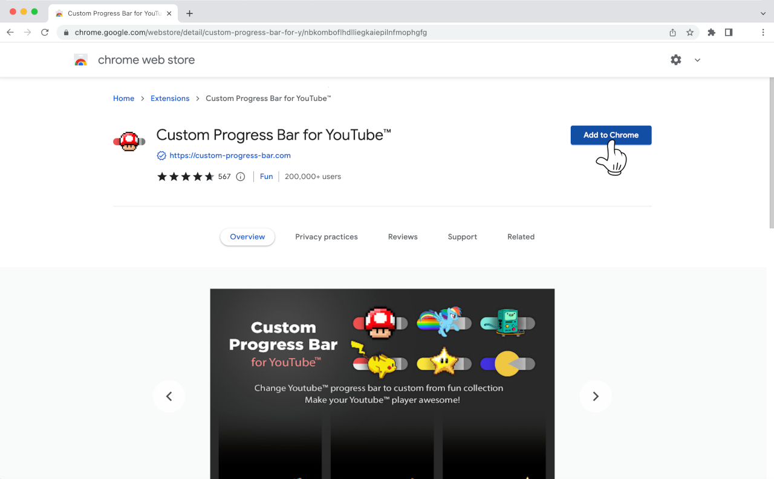
Task: Open rating info circle icon
Action: (x=241, y=177)
